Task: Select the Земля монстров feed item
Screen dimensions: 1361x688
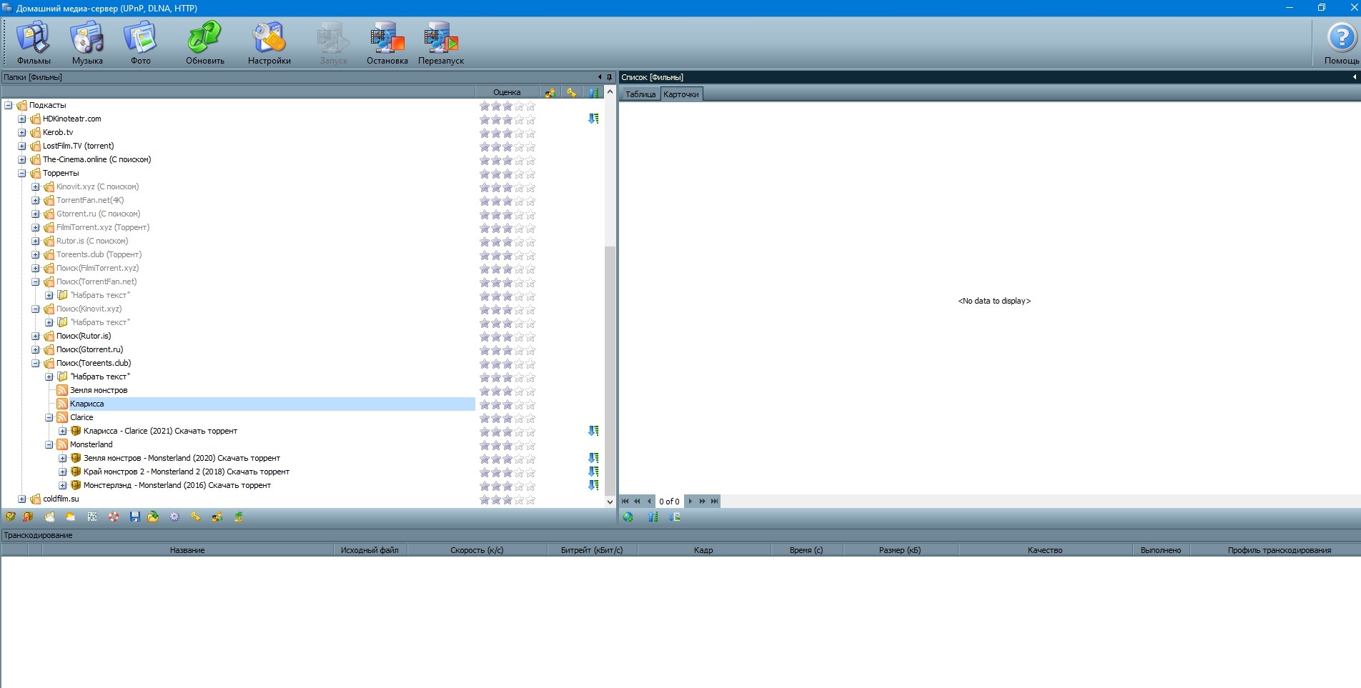Action: pyautogui.click(x=99, y=391)
